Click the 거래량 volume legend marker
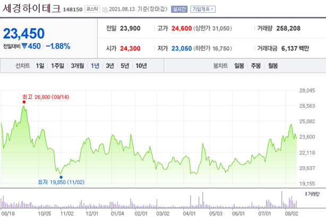The image size is (326, 222). click(x=306, y=194)
